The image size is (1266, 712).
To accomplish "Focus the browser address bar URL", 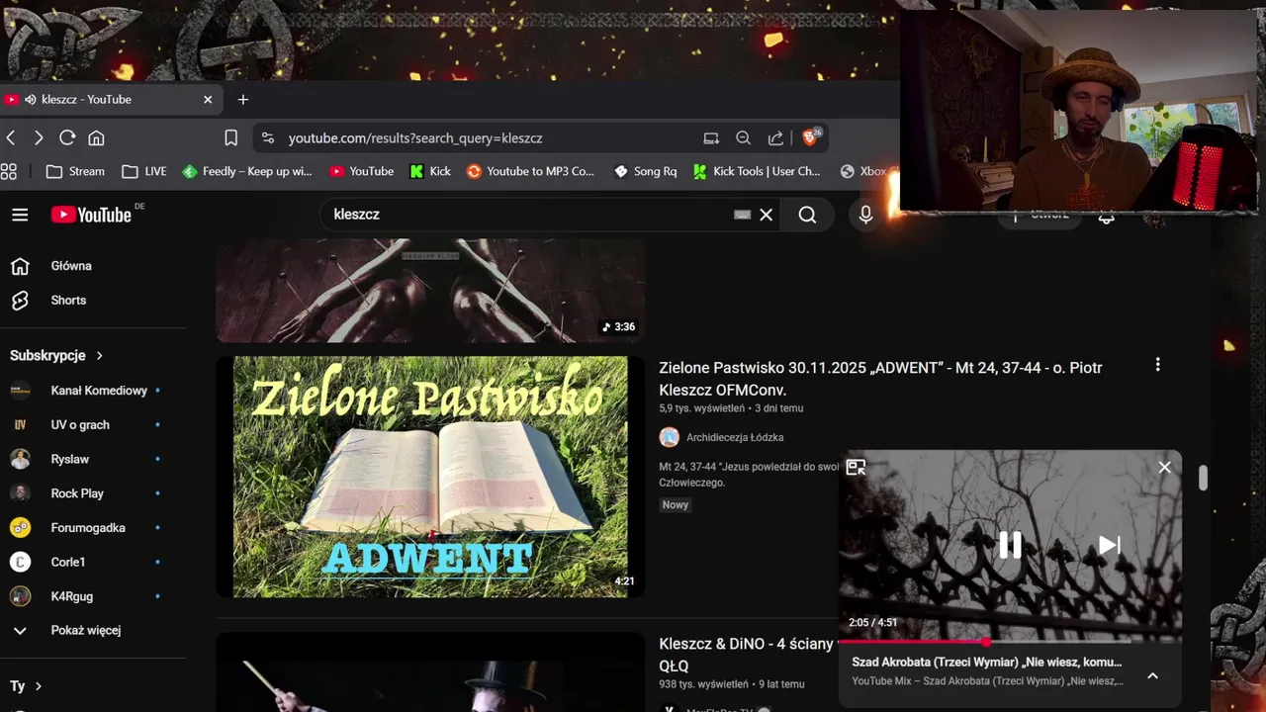I will pyautogui.click(x=415, y=137).
